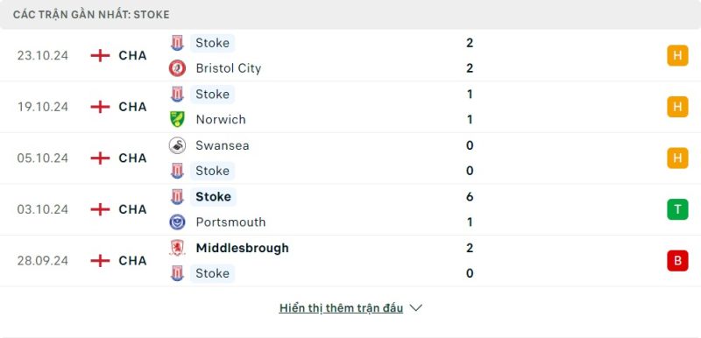Click the Portsmouth team name
This screenshot has width=701, height=338.
coord(230,222)
